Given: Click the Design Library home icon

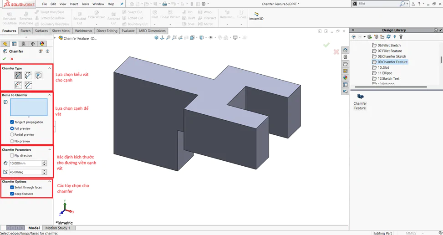Looking at the screenshot, I should coord(345,50).
